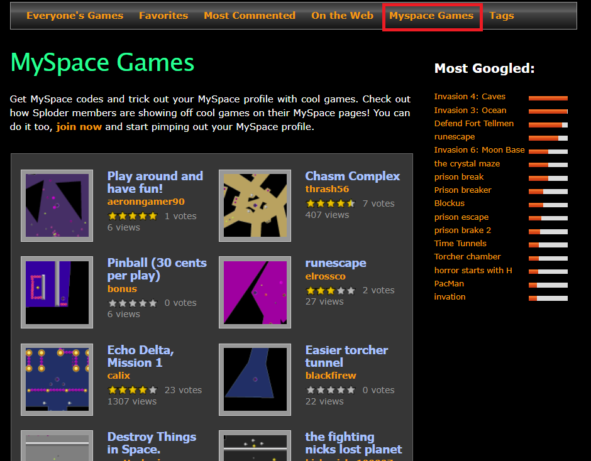Click the join now link
The image size is (591, 461).
tap(79, 126)
